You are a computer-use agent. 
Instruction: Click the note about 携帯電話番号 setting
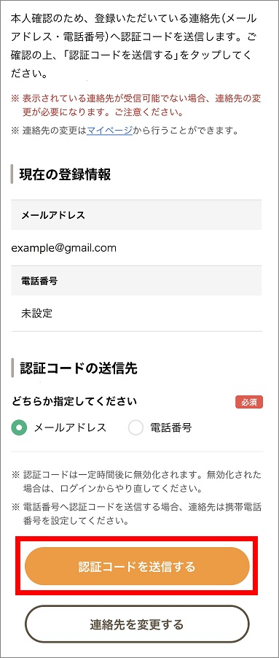[136, 514]
